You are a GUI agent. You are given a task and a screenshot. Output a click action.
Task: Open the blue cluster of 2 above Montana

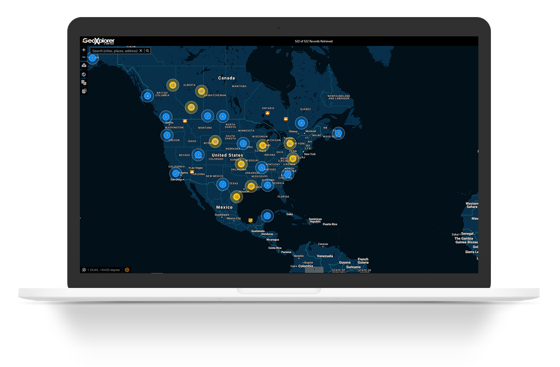[207, 116]
